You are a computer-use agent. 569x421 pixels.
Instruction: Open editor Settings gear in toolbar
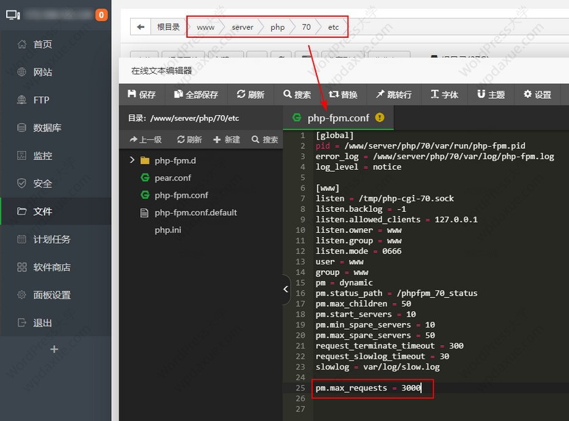[x=537, y=95]
